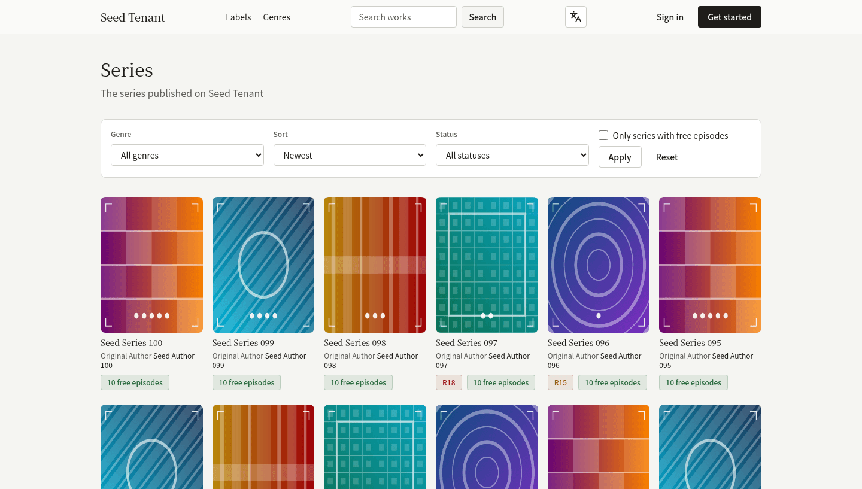Click the R18 badge on Seed Series 097
This screenshot has height=489, width=862.
(449, 382)
